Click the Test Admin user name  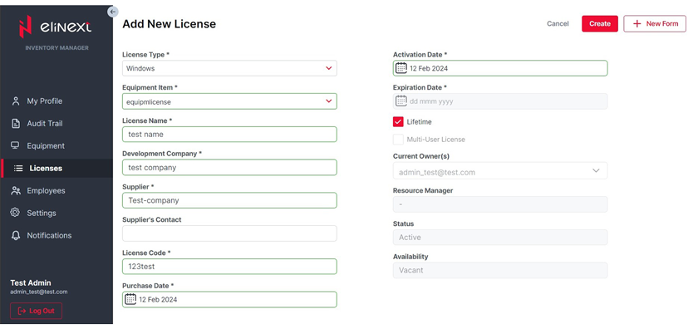click(31, 282)
